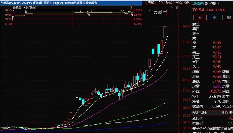This screenshot has width=233, height=133.
Task: Click the 撤 cancel order button
Action: pyautogui.click(x=228, y=18)
